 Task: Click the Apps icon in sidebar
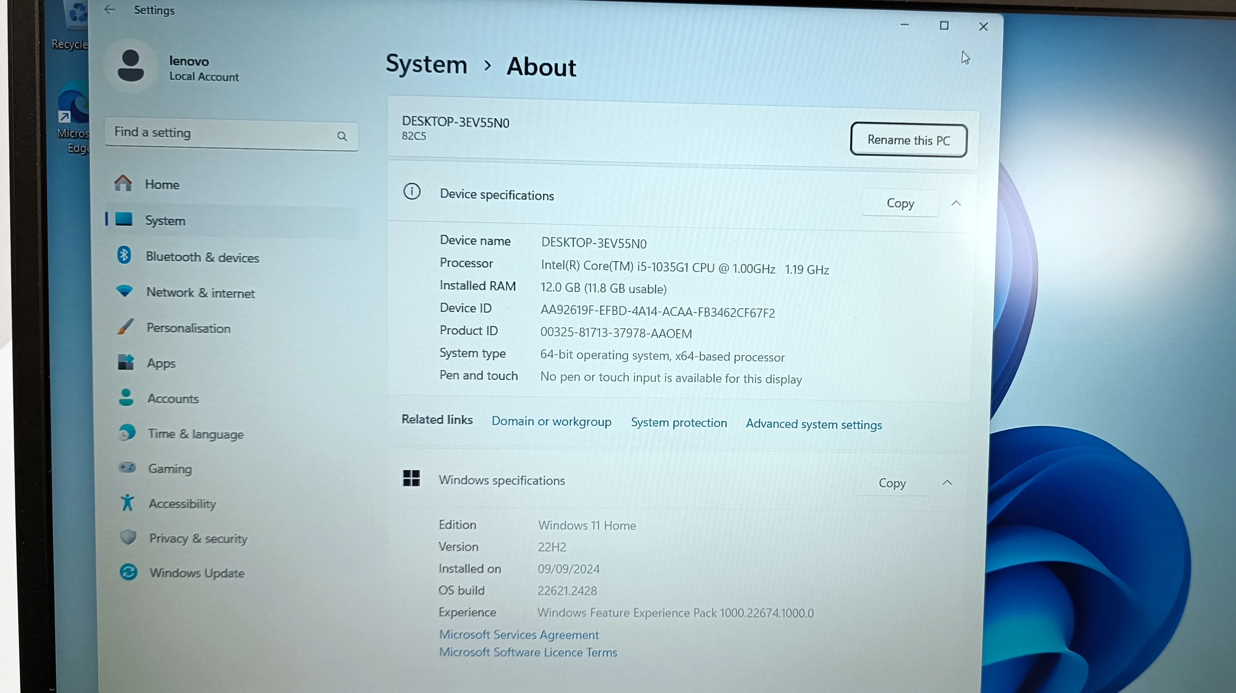[126, 363]
